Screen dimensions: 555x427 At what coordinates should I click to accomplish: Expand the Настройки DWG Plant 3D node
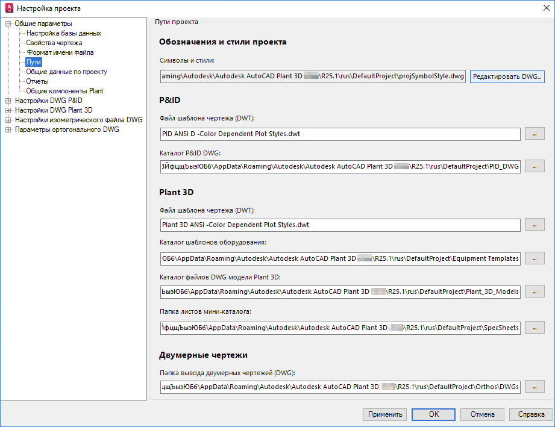8,110
